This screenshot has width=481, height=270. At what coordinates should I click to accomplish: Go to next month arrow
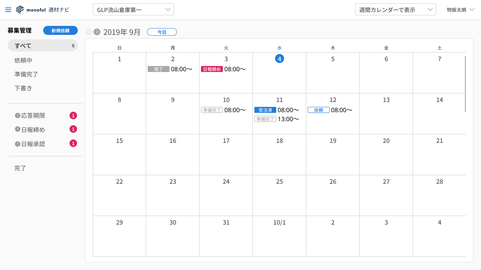click(97, 32)
